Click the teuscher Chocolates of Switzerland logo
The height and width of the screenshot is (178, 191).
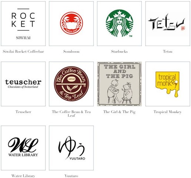[x=23, y=84]
